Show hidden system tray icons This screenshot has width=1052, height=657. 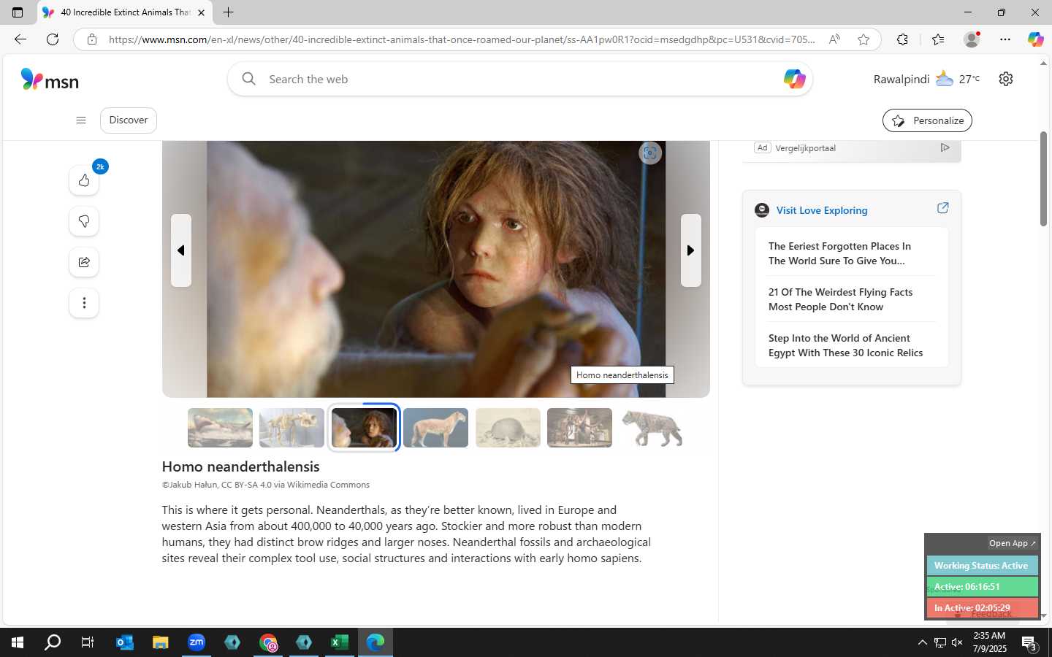(922, 642)
